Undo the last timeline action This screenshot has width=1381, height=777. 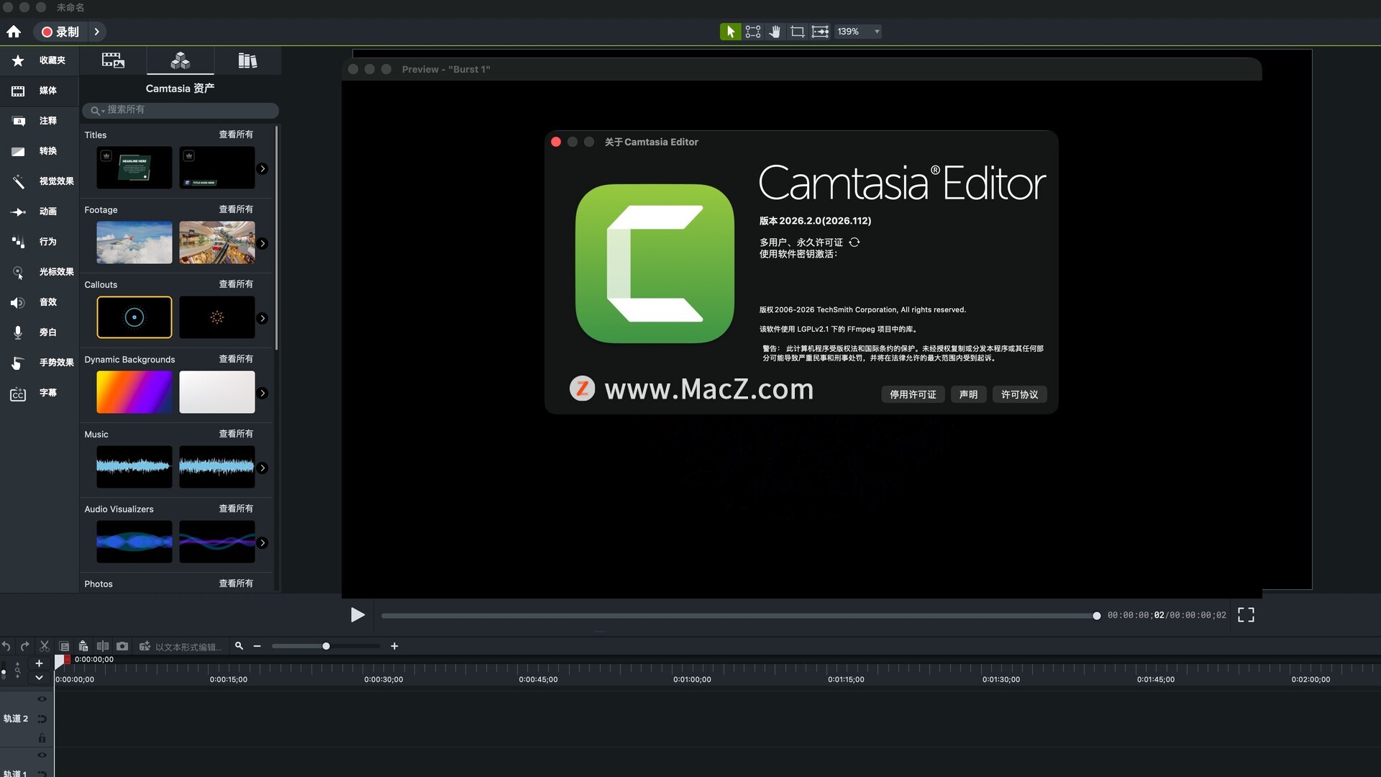click(x=6, y=646)
